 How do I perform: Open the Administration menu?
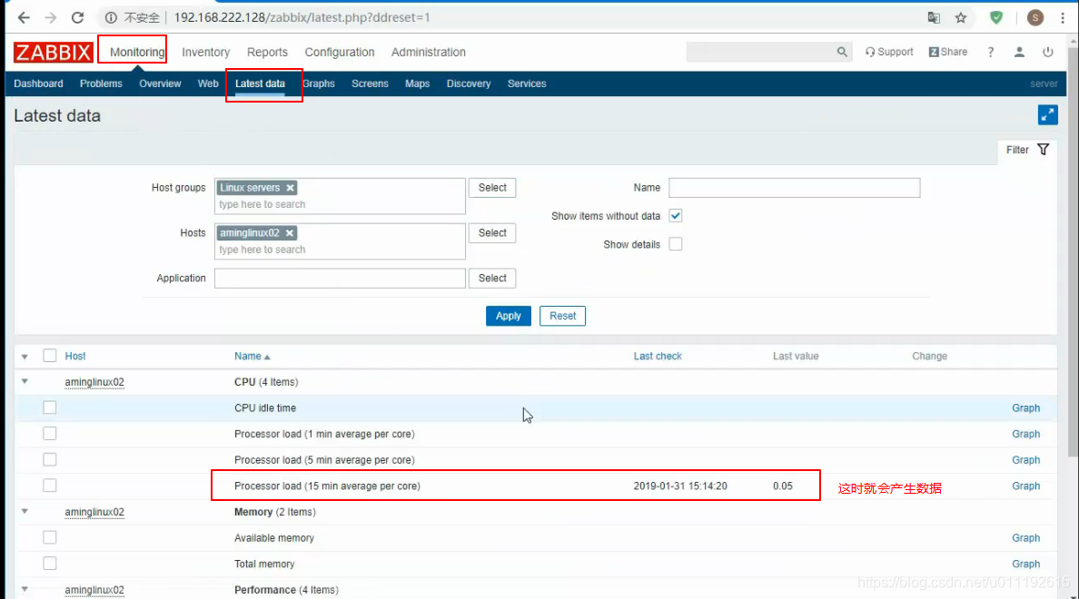click(428, 53)
